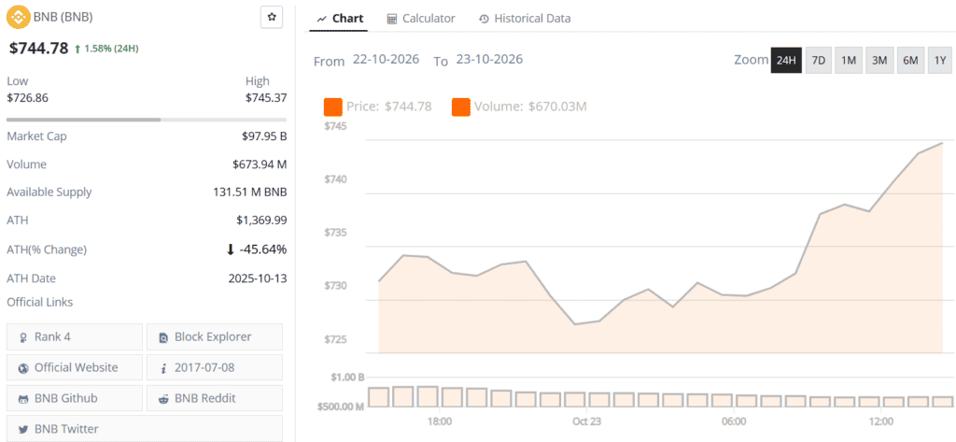Click the Historical Data clock icon

pyautogui.click(x=485, y=19)
